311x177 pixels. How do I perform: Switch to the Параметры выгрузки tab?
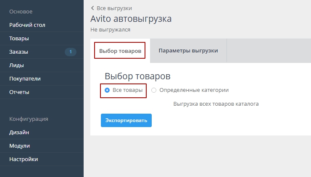(x=188, y=51)
